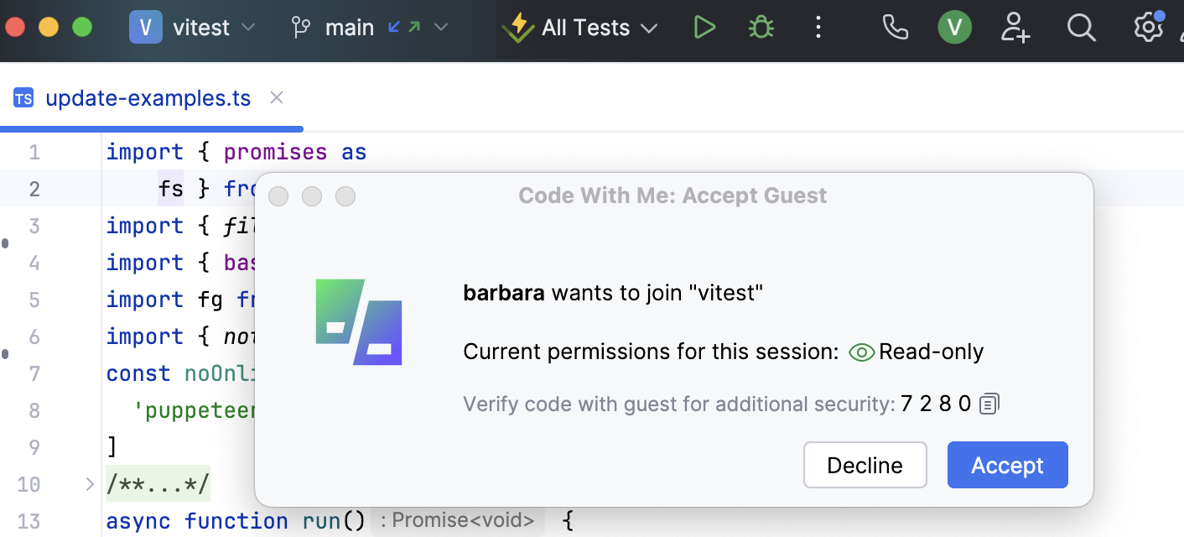
Task: Open the green V user avatar
Action: tap(954, 28)
